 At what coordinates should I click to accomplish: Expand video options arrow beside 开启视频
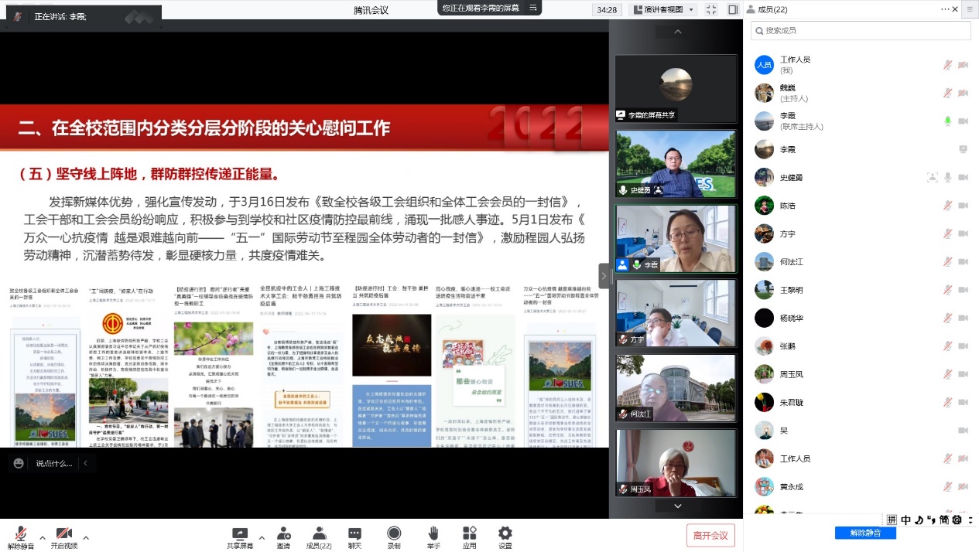pos(86,537)
